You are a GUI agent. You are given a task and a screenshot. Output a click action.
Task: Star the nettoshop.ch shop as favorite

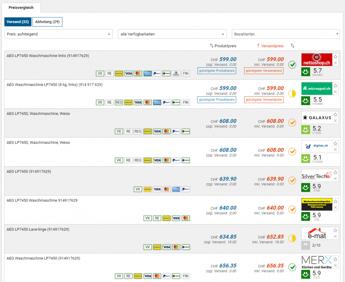[x=335, y=57]
